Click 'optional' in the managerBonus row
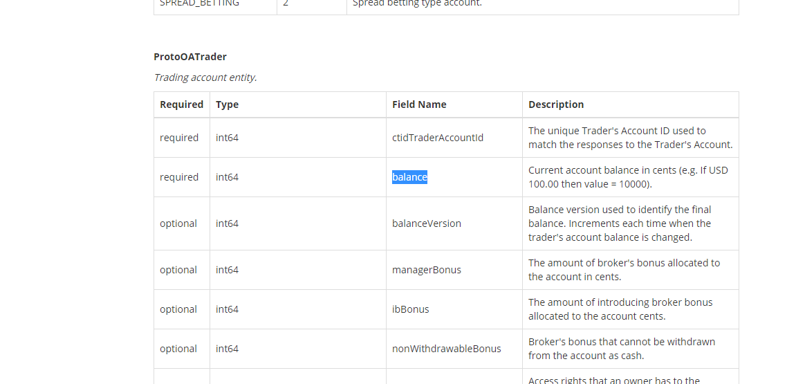796x384 pixels. [x=178, y=270]
